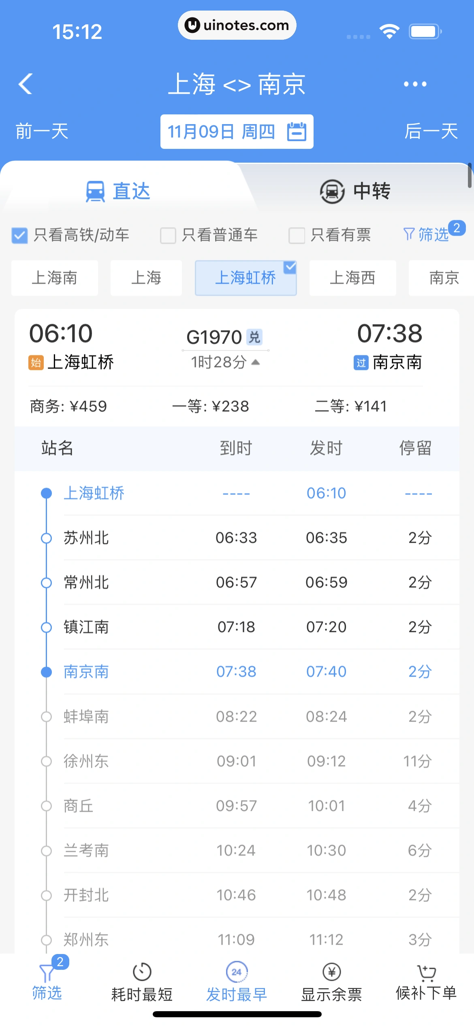The image size is (474, 1027).
Task: Open the calendar icon in date selector
Action: click(297, 132)
